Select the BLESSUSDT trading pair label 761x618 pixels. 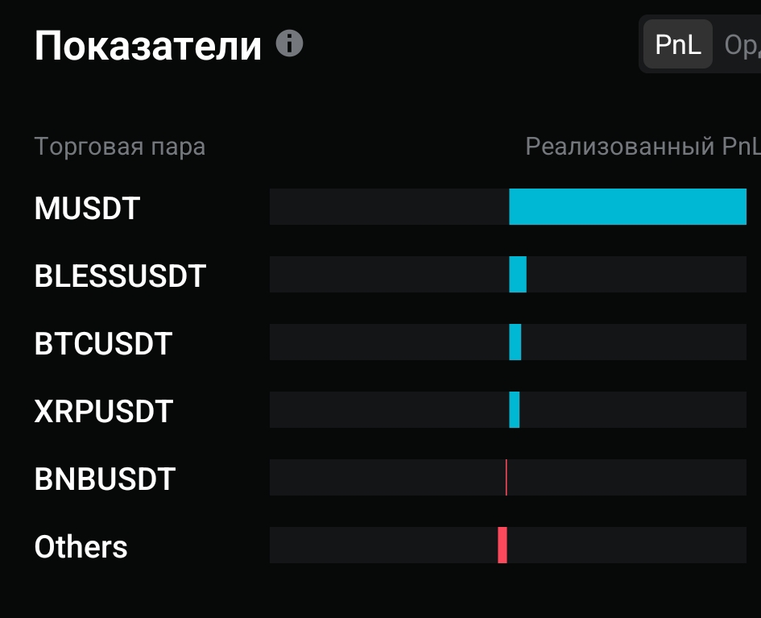[120, 276]
